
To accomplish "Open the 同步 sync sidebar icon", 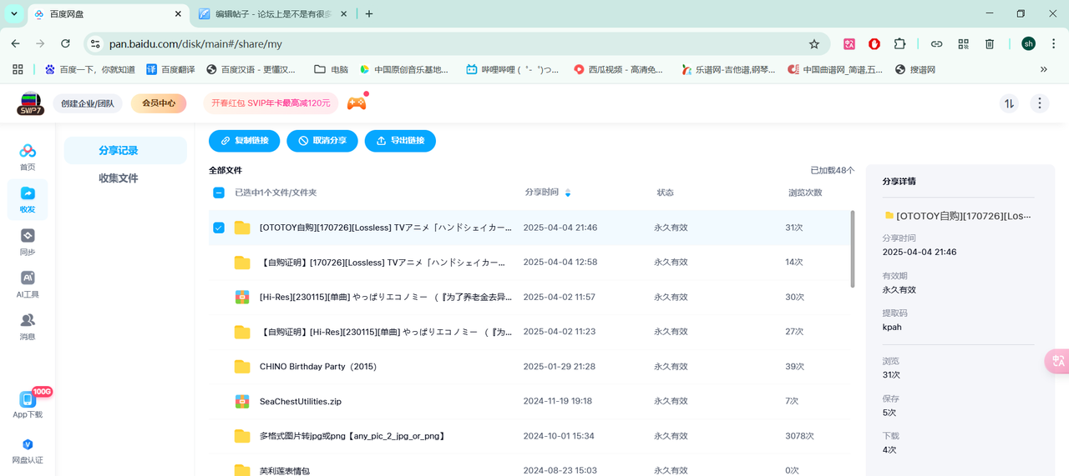I will coord(28,242).
